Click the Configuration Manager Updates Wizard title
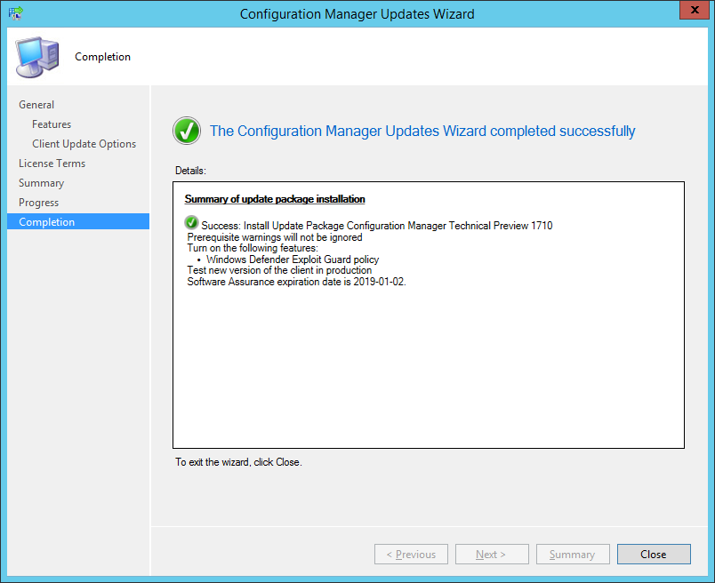Viewport: 715px width, 583px height. point(357,14)
